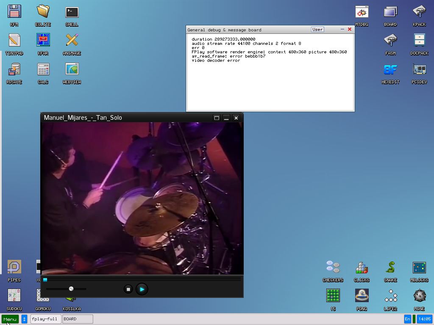Stop playback with the stop button
Screen dimensions: 434x325
128,289
